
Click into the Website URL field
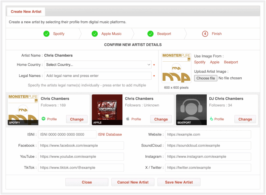coord(208,134)
